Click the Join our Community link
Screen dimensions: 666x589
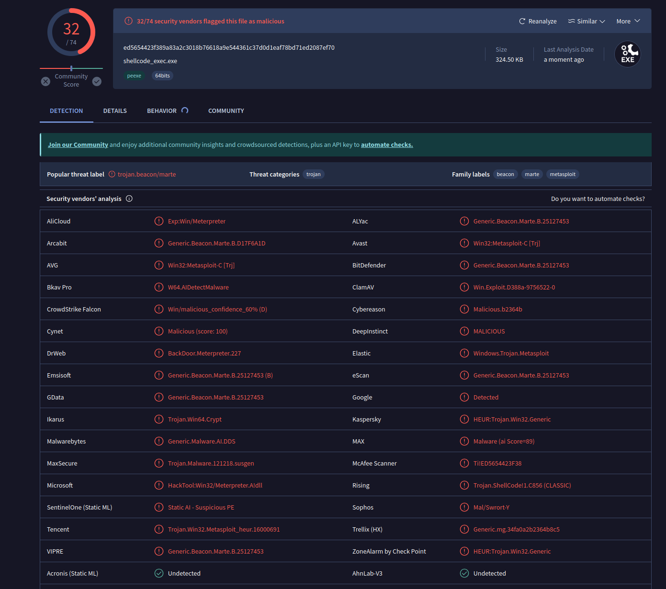click(x=78, y=144)
